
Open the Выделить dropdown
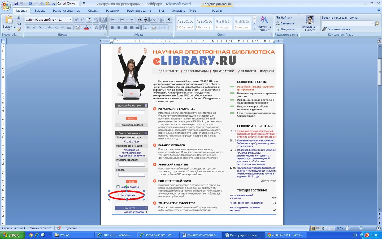click(x=286, y=29)
